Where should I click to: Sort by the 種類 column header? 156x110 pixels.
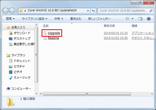pyautogui.click(x=135, y=26)
